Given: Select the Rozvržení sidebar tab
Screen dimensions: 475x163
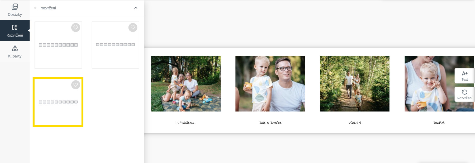Looking at the screenshot, I should coord(15,31).
